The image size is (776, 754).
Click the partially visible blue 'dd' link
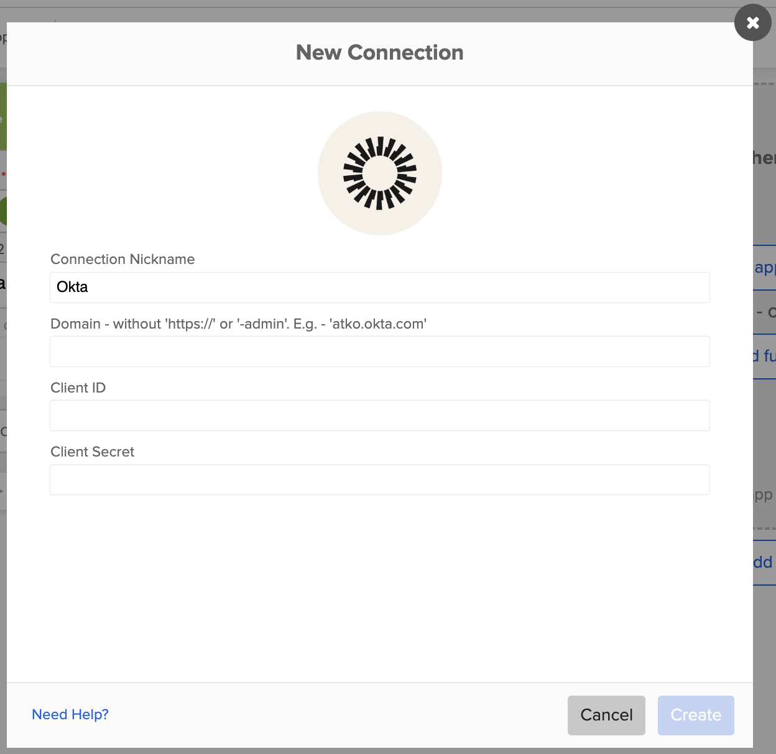(763, 562)
